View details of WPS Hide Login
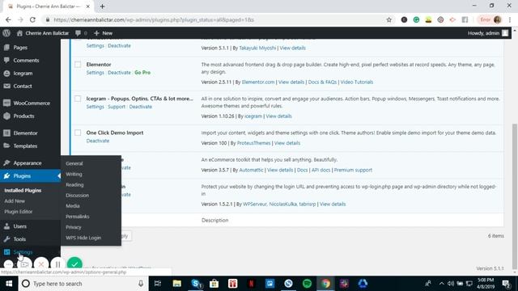The height and width of the screenshot is (291, 518). click(x=333, y=205)
